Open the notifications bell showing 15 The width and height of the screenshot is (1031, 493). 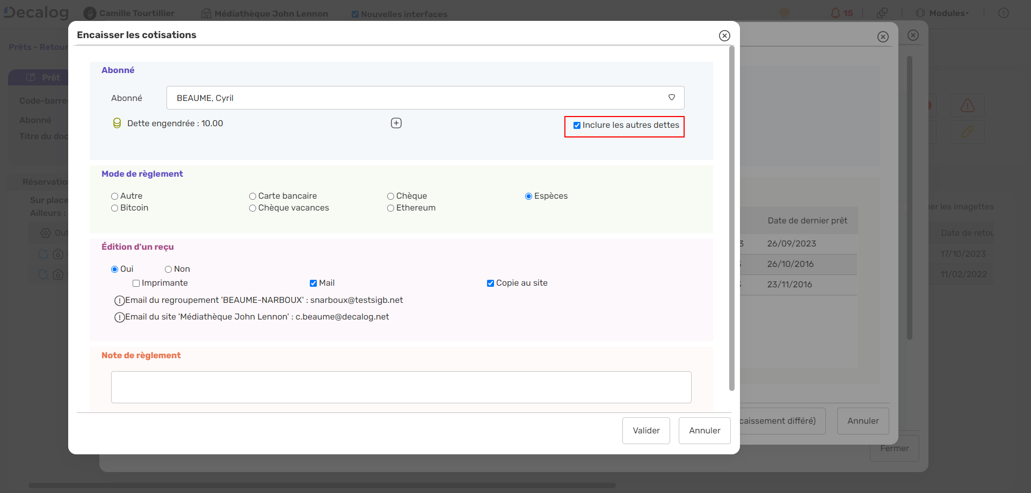(836, 13)
